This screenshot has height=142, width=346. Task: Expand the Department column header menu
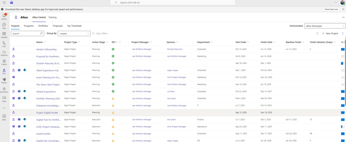[x=211, y=42]
